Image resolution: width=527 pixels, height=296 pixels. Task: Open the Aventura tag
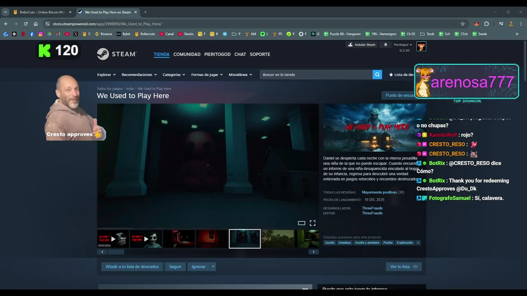point(345,243)
